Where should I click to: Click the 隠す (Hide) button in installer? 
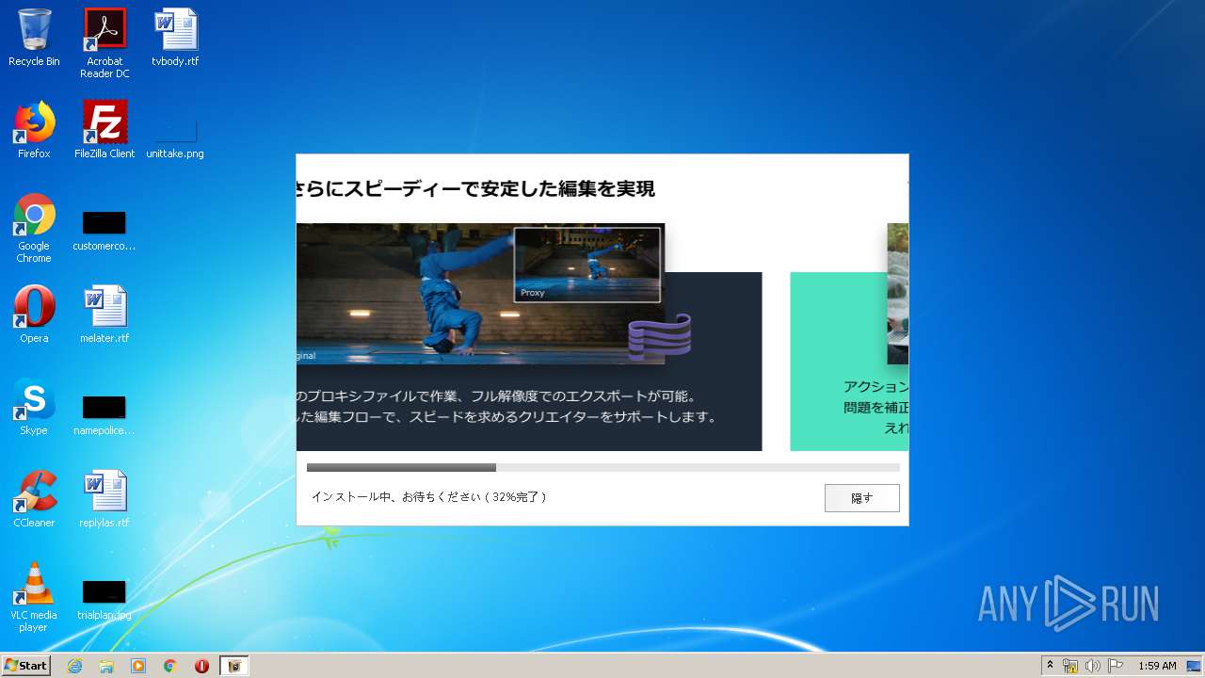click(861, 498)
